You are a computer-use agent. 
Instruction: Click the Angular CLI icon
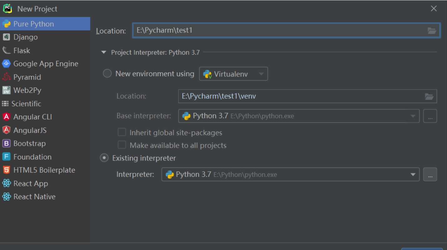tap(6, 117)
